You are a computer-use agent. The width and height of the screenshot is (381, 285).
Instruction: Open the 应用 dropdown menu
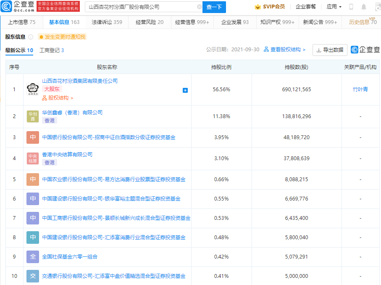click(334, 7)
